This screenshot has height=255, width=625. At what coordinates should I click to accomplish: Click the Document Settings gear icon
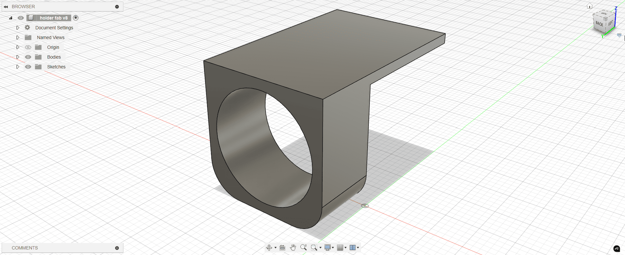click(27, 27)
